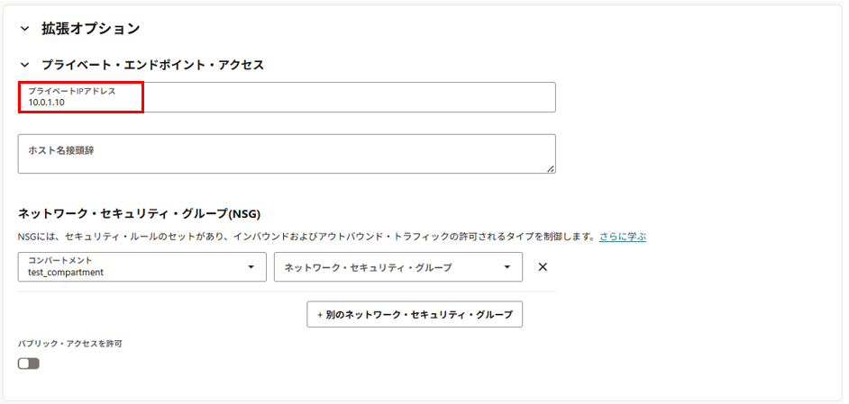Collapse the プライベート・エンドポイント・アクセス chevron
The width and height of the screenshot is (849, 404).
24,65
